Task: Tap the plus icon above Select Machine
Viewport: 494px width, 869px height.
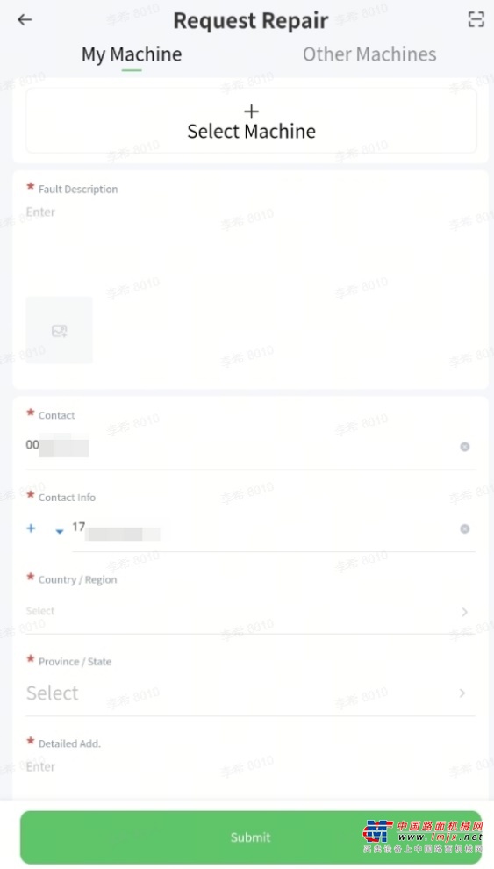Action: pos(252,111)
